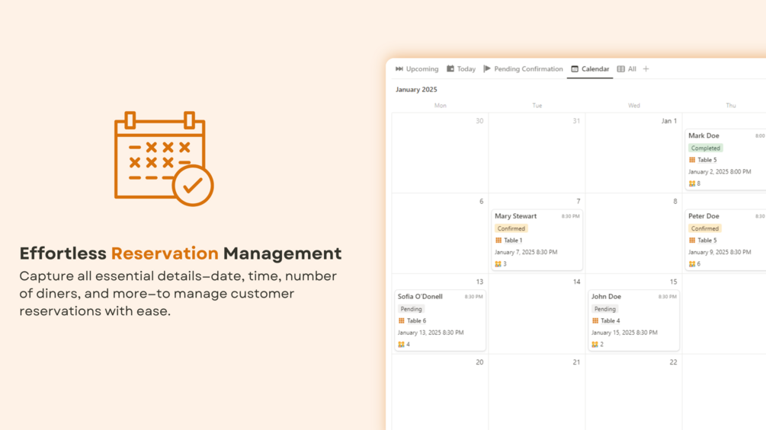This screenshot has width=766, height=430.
Task: Switch to the Today tab
Action: [461, 68]
